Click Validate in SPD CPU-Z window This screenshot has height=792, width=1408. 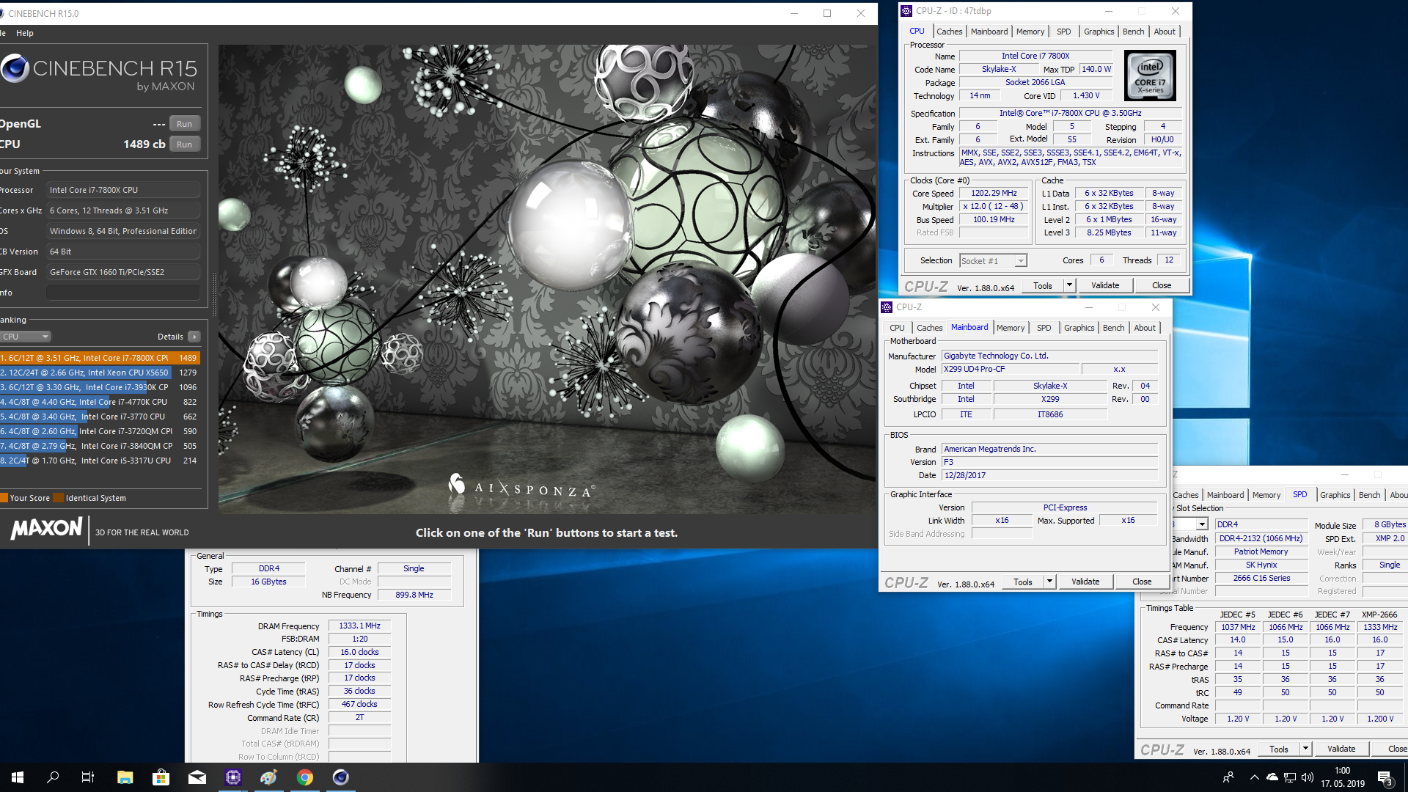1341,749
